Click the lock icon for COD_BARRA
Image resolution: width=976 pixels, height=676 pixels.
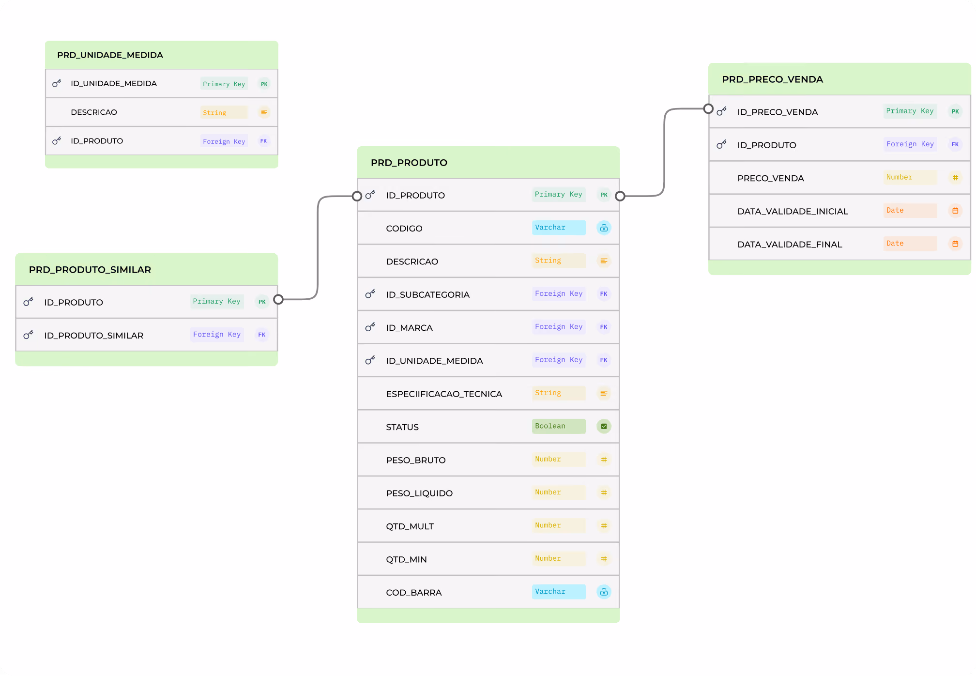coord(604,592)
